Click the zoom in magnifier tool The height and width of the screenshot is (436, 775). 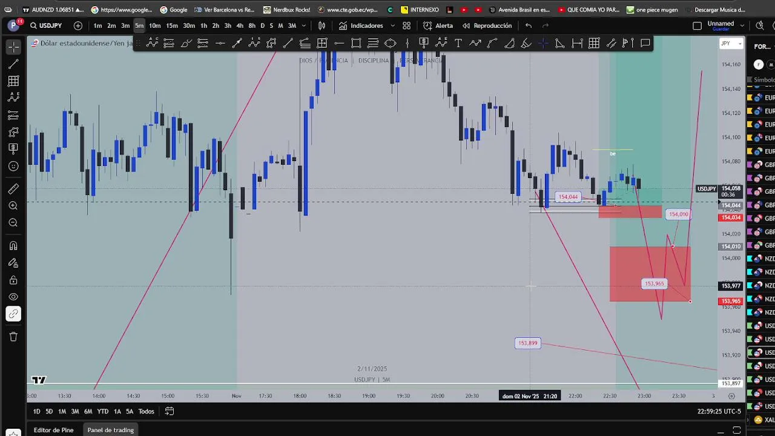coord(13,206)
